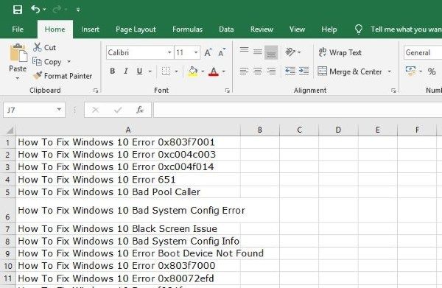
Task: Expand the Font Color dropdown arrow
Action: pyautogui.click(x=224, y=71)
